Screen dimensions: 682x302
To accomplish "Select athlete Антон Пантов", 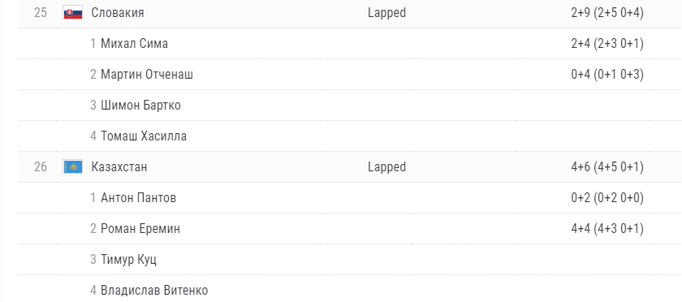I will click(138, 197).
